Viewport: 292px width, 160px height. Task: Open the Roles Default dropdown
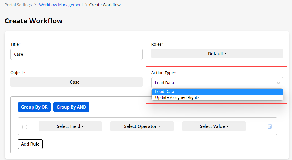click(x=217, y=54)
